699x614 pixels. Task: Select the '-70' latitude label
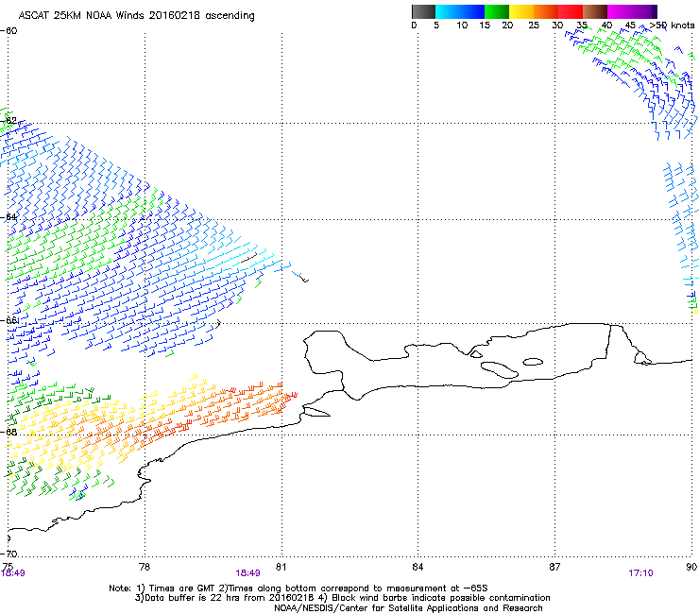coord(9,554)
